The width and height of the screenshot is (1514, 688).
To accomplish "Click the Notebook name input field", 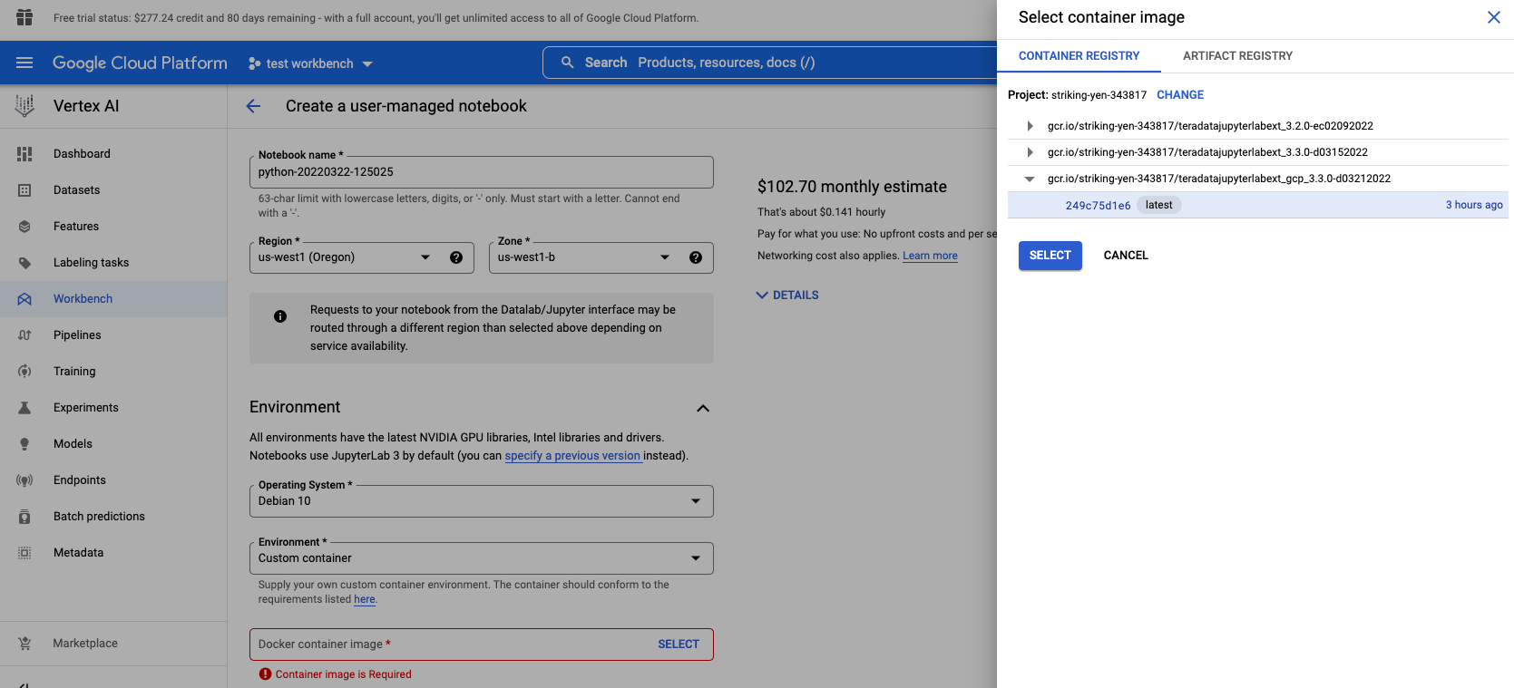I will tap(481, 172).
